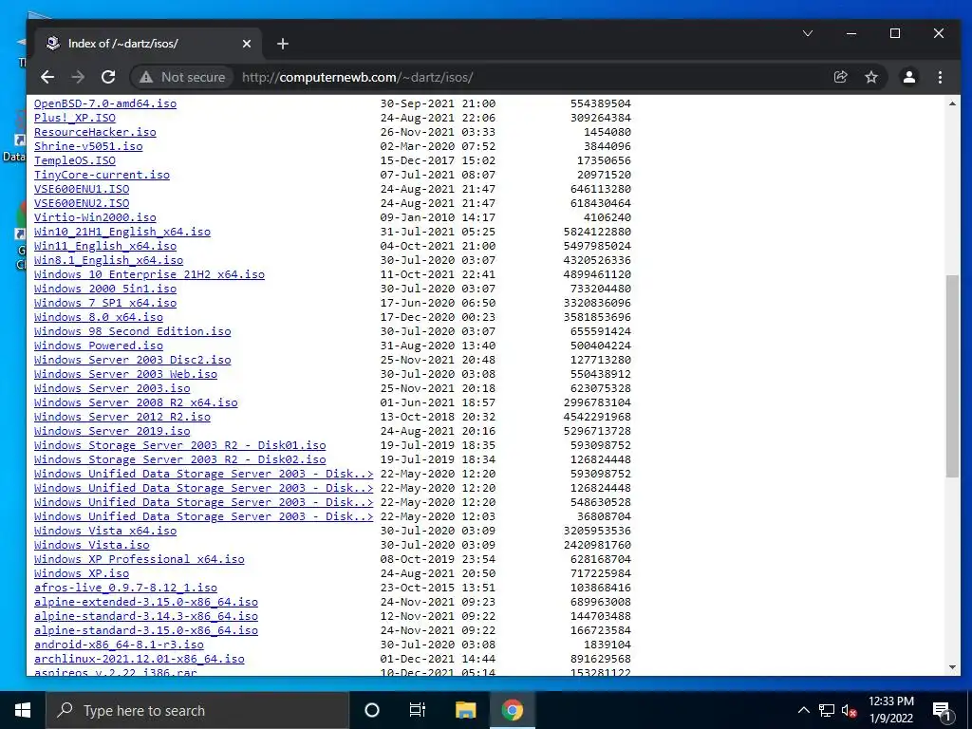
Task: Download OpenBSD-7.0-amd64.iso
Action: tap(104, 103)
